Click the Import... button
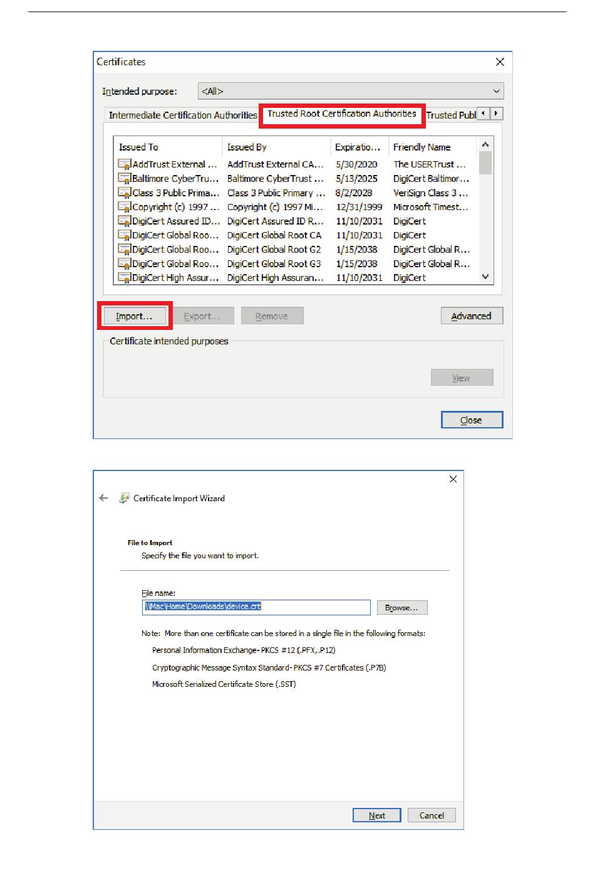The width and height of the screenshot is (595, 870). coord(134,316)
